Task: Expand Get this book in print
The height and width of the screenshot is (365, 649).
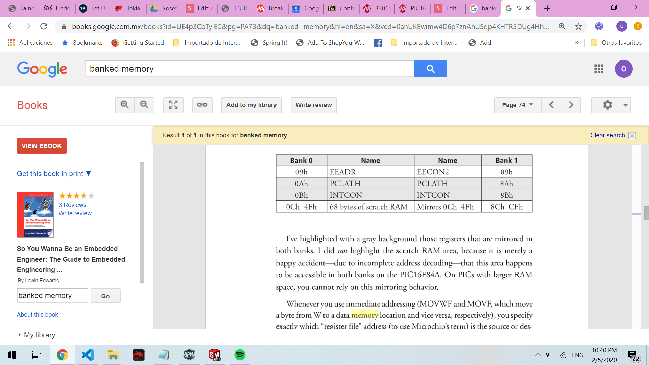Action: coord(54,174)
